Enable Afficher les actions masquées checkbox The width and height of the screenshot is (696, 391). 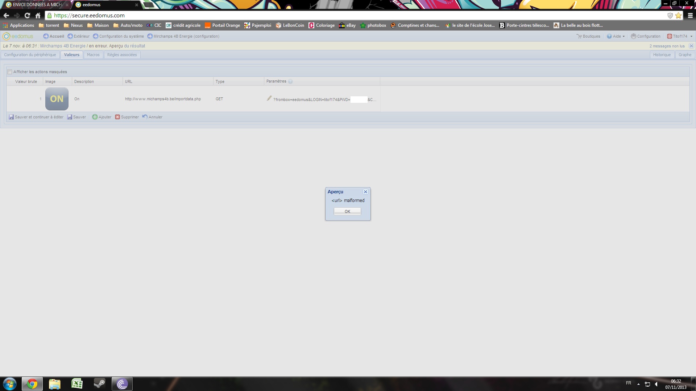pyautogui.click(x=10, y=72)
